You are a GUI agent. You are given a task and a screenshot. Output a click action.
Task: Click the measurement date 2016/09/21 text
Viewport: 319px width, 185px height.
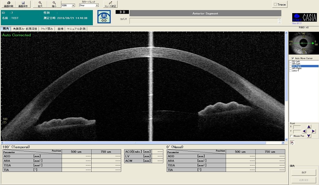tap(72, 18)
